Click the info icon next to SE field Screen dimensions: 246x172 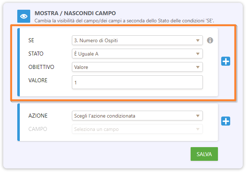210,40
